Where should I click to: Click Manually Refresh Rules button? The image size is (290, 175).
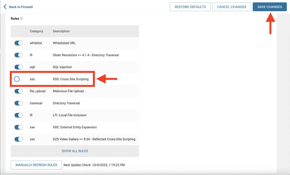[36, 165]
